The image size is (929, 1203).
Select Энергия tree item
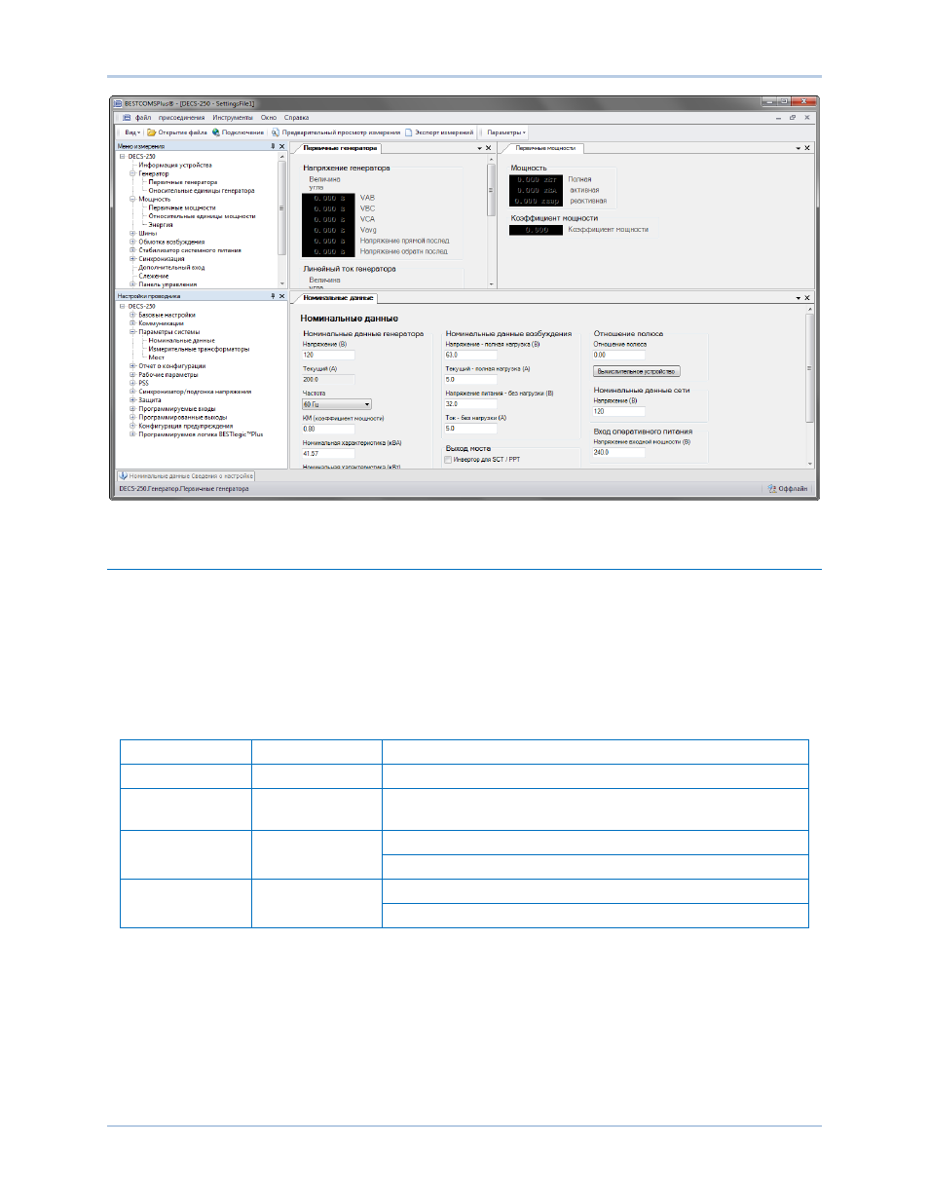tap(161, 225)
